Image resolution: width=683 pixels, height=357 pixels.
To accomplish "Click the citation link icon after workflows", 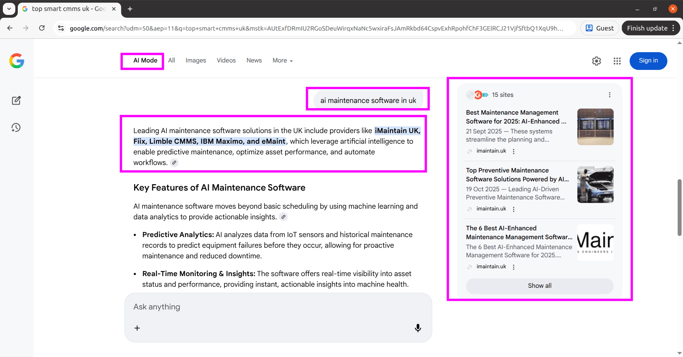I will coord(174,162).
